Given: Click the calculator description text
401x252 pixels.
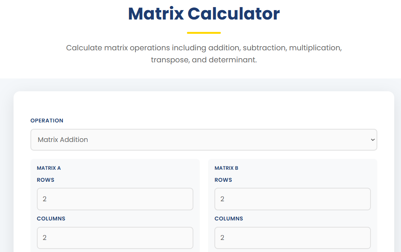Looking at the screenshot, I should [x=204, y=53].
